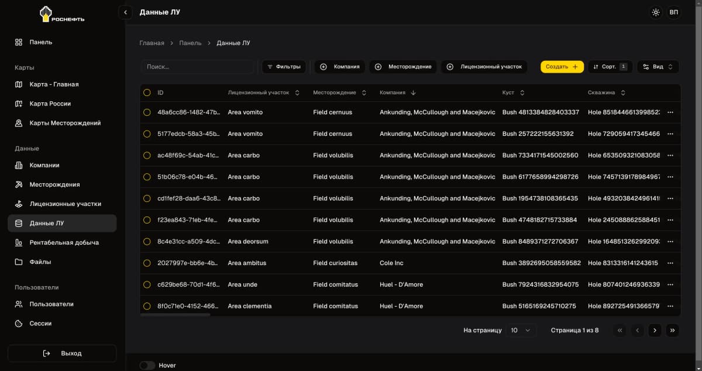The image size is (702, 371).
Task: Click the table's horizontal scrollbar
Action: coord(175,315)
